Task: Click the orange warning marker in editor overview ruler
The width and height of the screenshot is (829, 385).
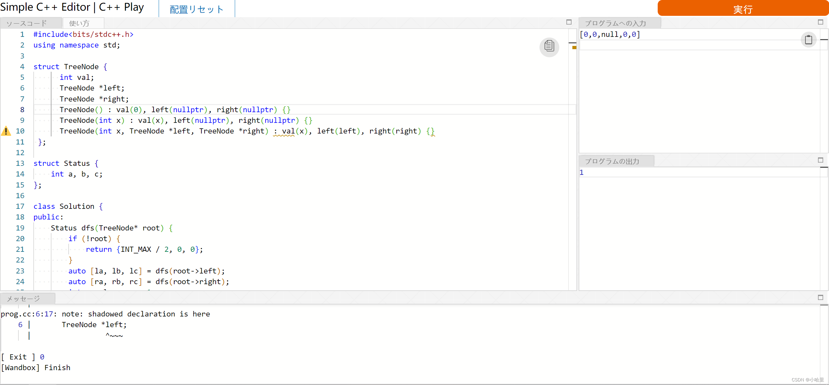Action: [x=574, y=48]
